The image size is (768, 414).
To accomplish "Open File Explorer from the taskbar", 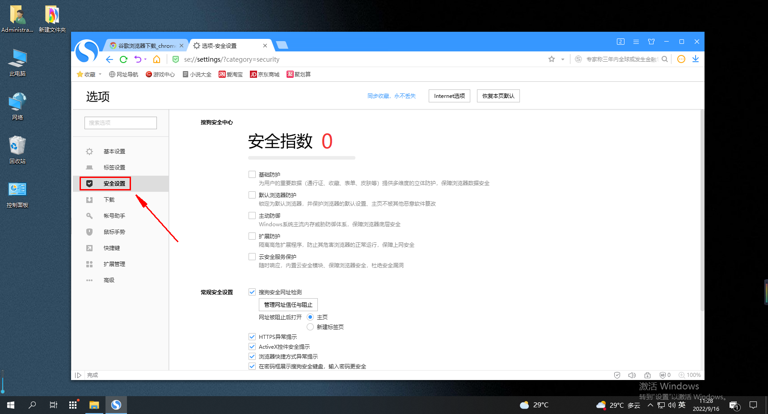I will click(x=94, y=405).
